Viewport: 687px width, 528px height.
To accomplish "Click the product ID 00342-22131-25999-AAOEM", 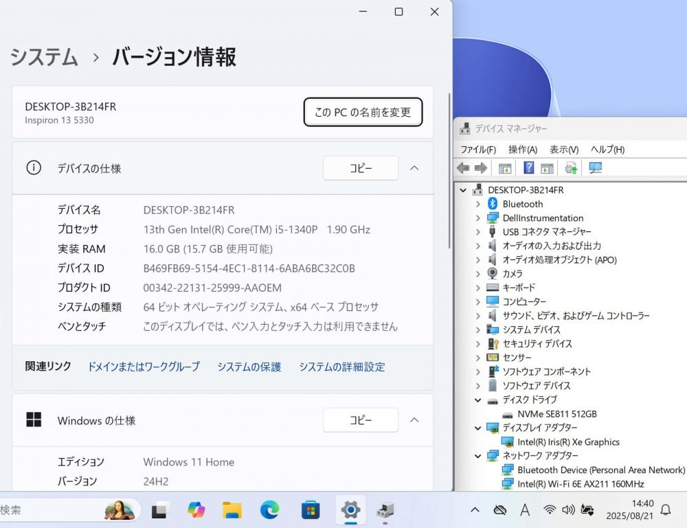I will [x=212, y=288].
